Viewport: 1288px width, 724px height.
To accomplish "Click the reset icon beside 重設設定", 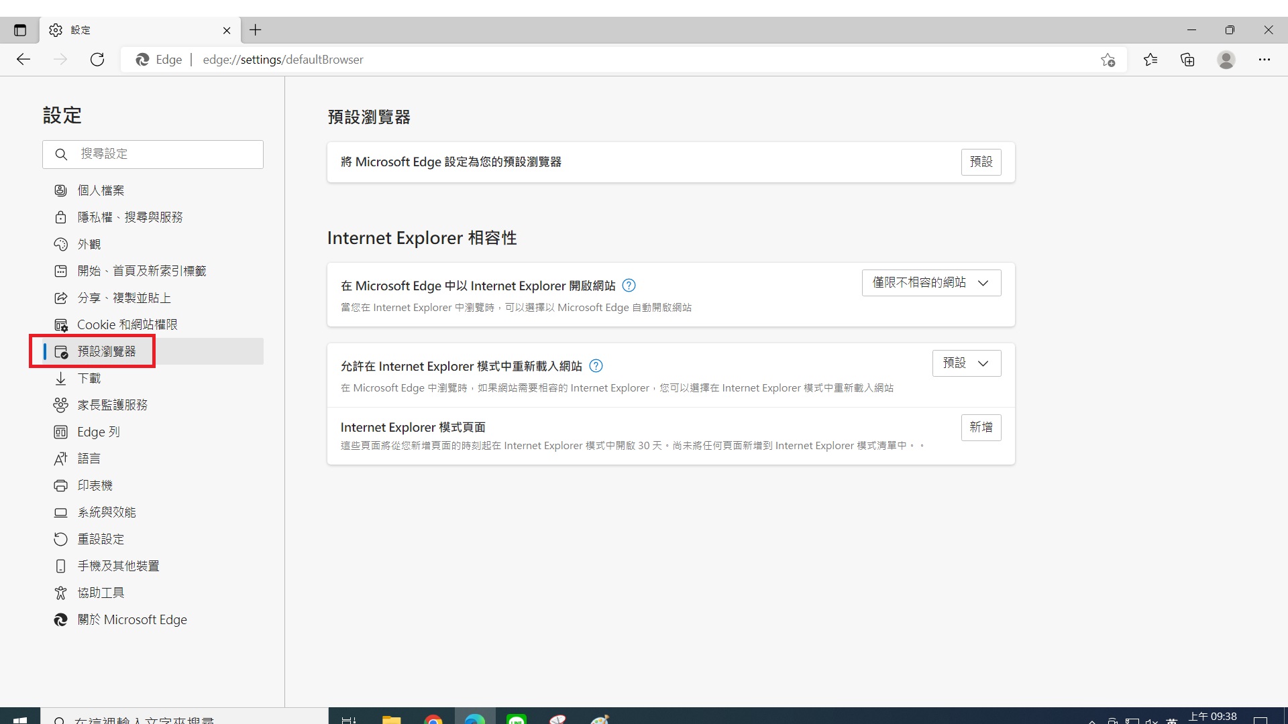I will [x=60, y=539].
